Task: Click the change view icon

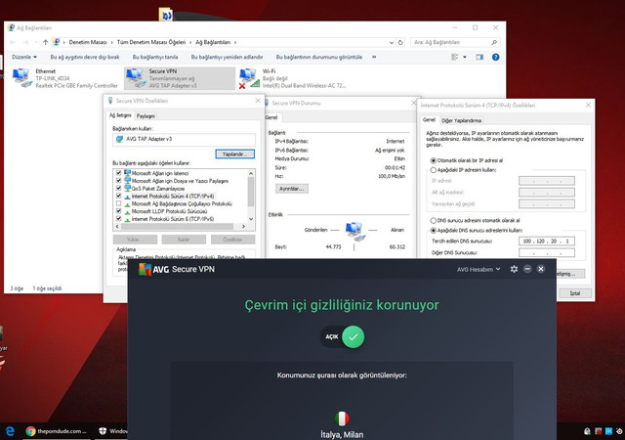Action: (x=455, y=57)
